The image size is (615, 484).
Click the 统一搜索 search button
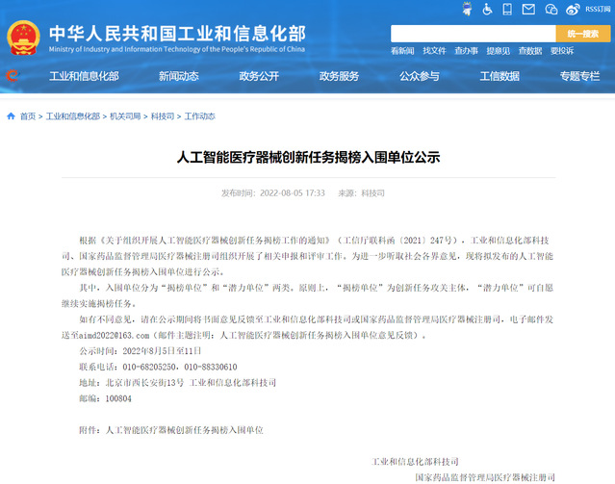tap(582, 33)
